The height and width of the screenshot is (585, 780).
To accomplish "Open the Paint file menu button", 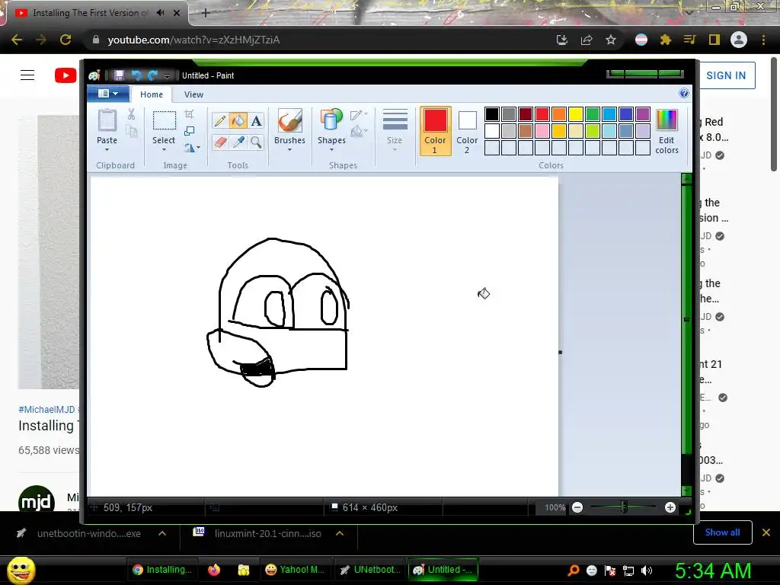I will (x=108, y=94).
